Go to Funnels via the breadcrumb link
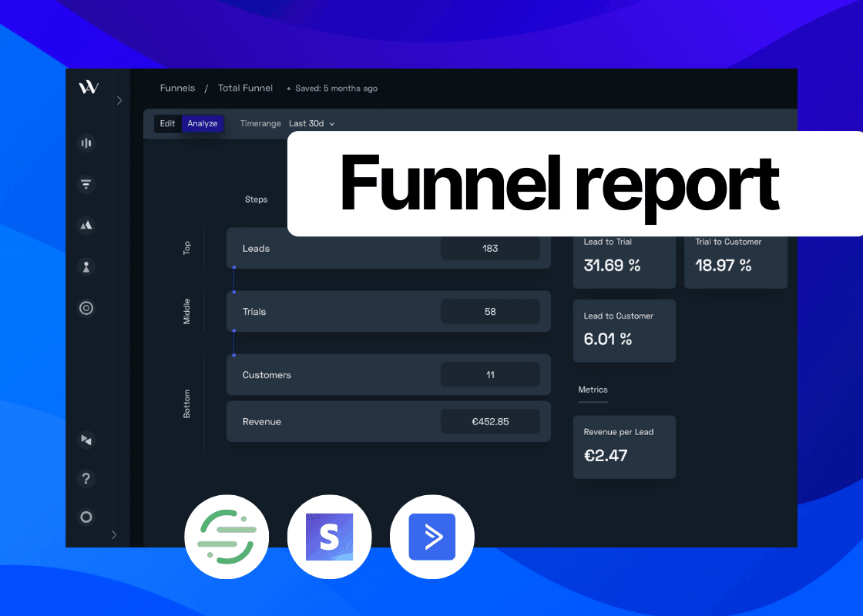863x616 pixels. pyautogui.click(x=177, y=88)
